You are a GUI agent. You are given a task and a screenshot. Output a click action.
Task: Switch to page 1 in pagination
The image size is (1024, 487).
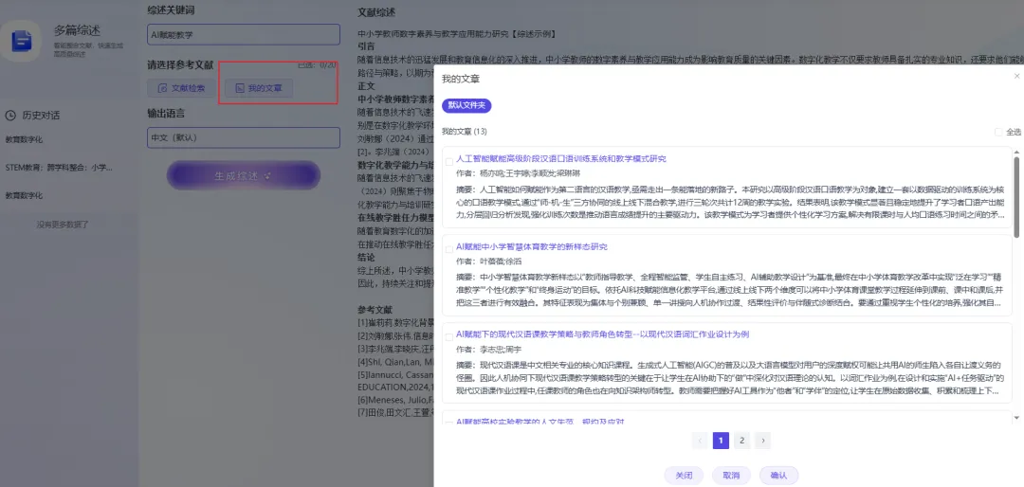click(721, 441)
